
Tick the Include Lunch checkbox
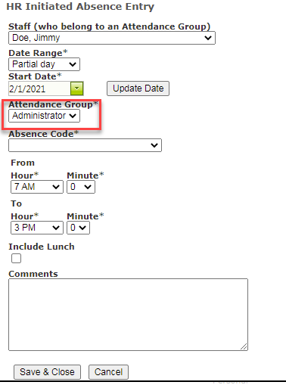[x=16, y=258]
